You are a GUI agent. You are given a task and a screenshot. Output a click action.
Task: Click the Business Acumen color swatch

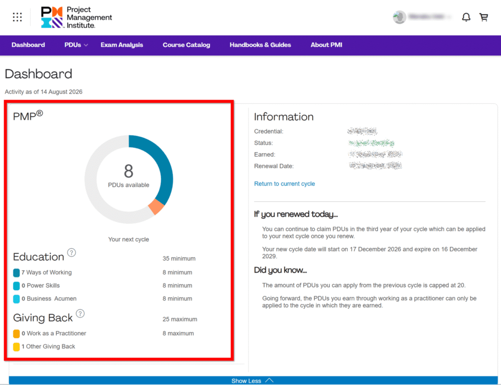click(16, 299)
